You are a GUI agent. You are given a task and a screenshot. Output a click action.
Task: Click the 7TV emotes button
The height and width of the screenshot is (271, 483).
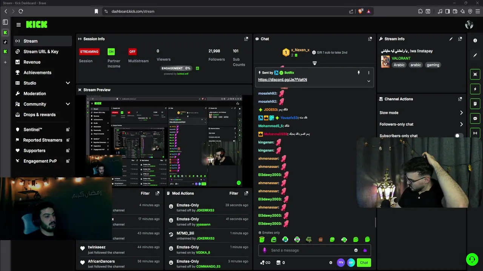coord(341,263)
